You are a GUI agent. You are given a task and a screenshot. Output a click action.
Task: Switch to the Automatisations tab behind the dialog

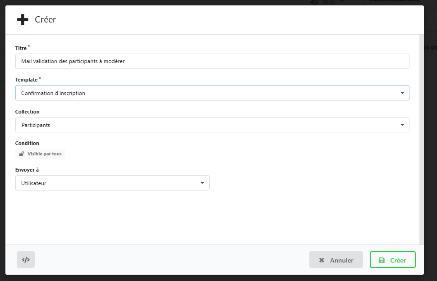394,2
